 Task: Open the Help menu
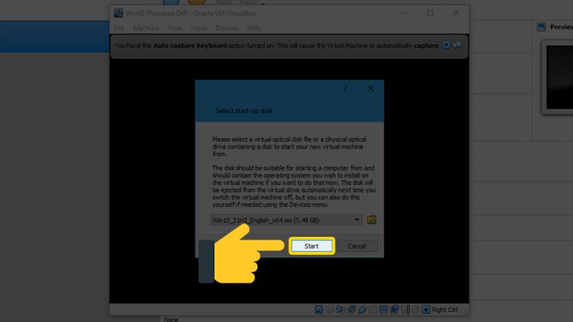254,28
